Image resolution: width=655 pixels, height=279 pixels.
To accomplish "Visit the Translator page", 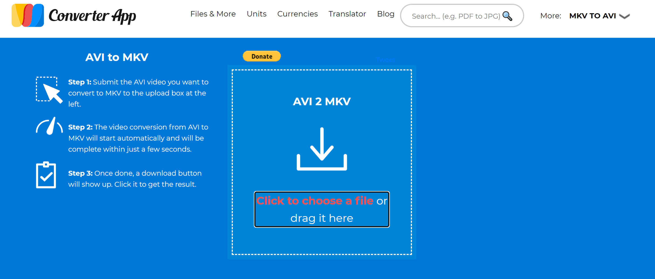I will tap(347, 14).
